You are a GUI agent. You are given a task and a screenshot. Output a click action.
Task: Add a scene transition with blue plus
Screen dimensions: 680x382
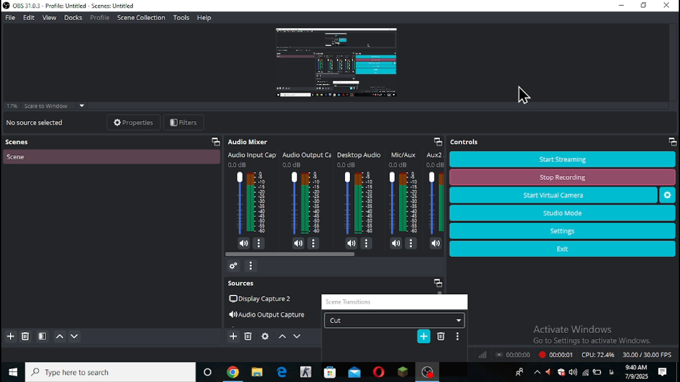pos(424,336)
